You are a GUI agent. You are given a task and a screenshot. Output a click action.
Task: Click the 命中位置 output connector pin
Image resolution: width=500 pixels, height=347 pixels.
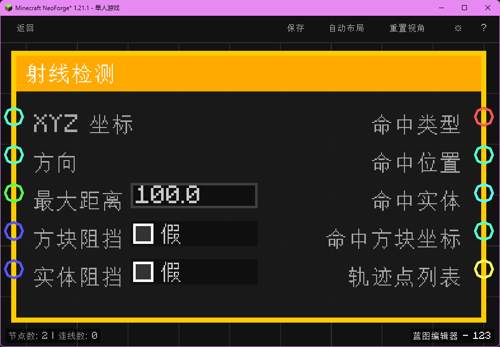[484, 155]
